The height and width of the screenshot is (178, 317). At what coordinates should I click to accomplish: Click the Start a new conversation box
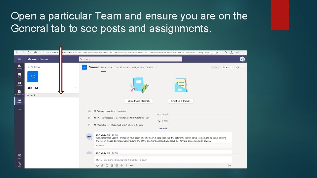click(163, 160)
